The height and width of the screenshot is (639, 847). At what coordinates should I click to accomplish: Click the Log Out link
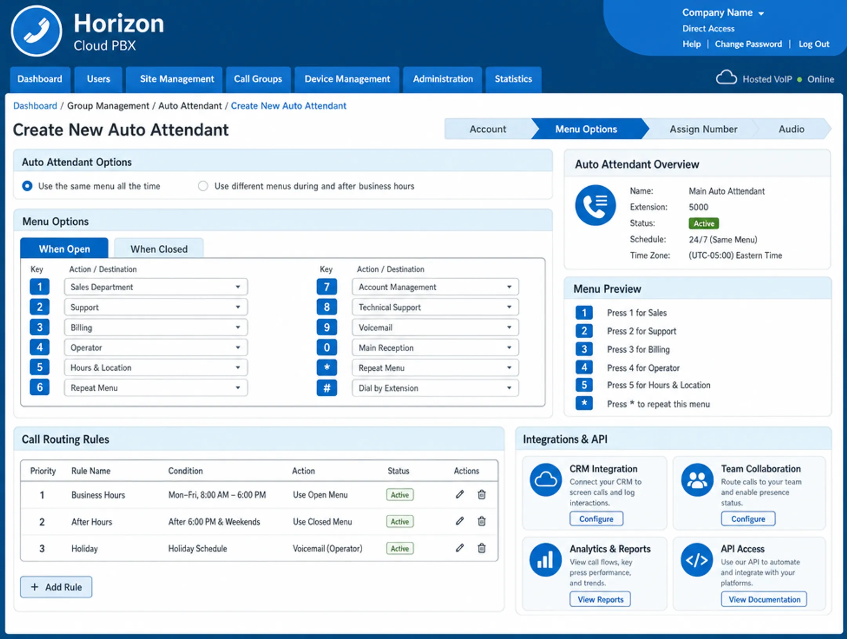click(x=814, y=44)
